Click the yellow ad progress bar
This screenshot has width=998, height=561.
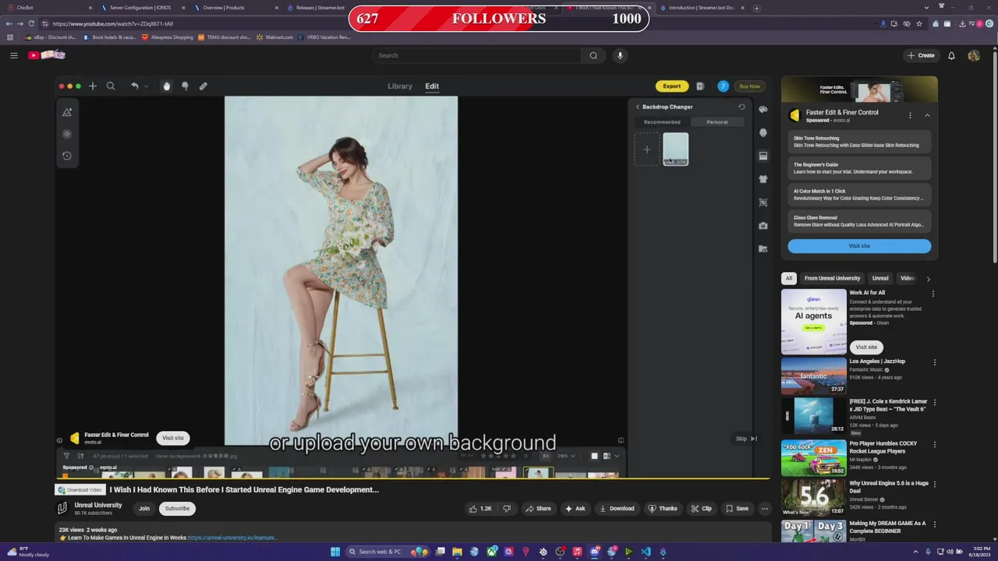click(x=413, y=478)
